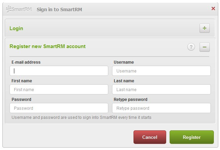
Task: Click the green Register button
Action: 192,137
